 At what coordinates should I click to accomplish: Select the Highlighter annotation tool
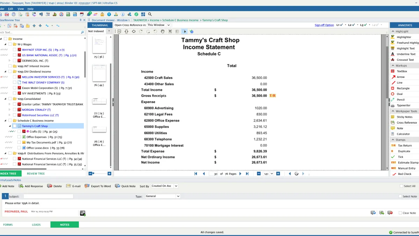click(404, 37)
